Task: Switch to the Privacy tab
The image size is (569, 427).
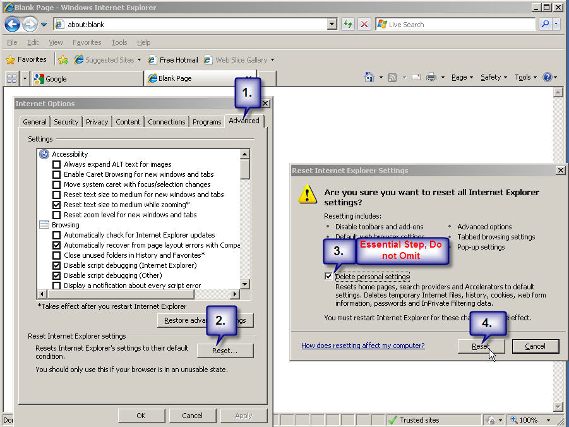Action: pyautogui.click(x=97, y=122)
